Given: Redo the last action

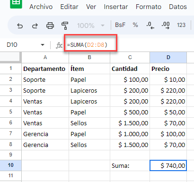Looking at the screenshot, I should click(35, 26).
